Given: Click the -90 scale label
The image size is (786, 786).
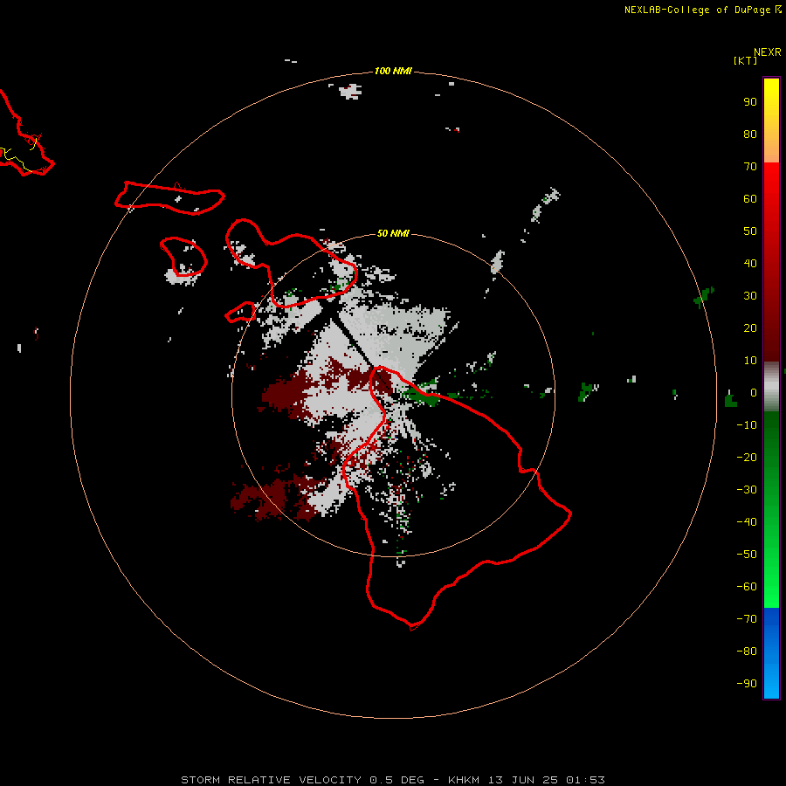Looking at the screenshot, I should click(x=747, y=684).
